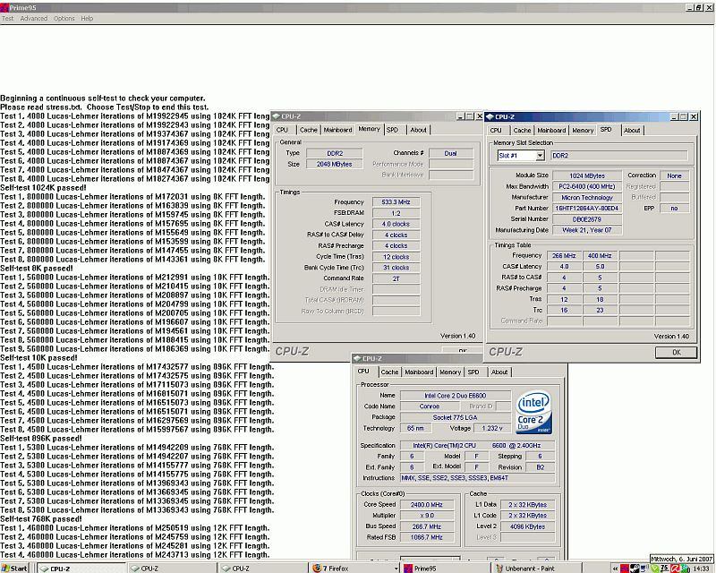Switch to the Cache tab in the Memory window
This screenshot has width=716, height=573.
tap(308, 130)
